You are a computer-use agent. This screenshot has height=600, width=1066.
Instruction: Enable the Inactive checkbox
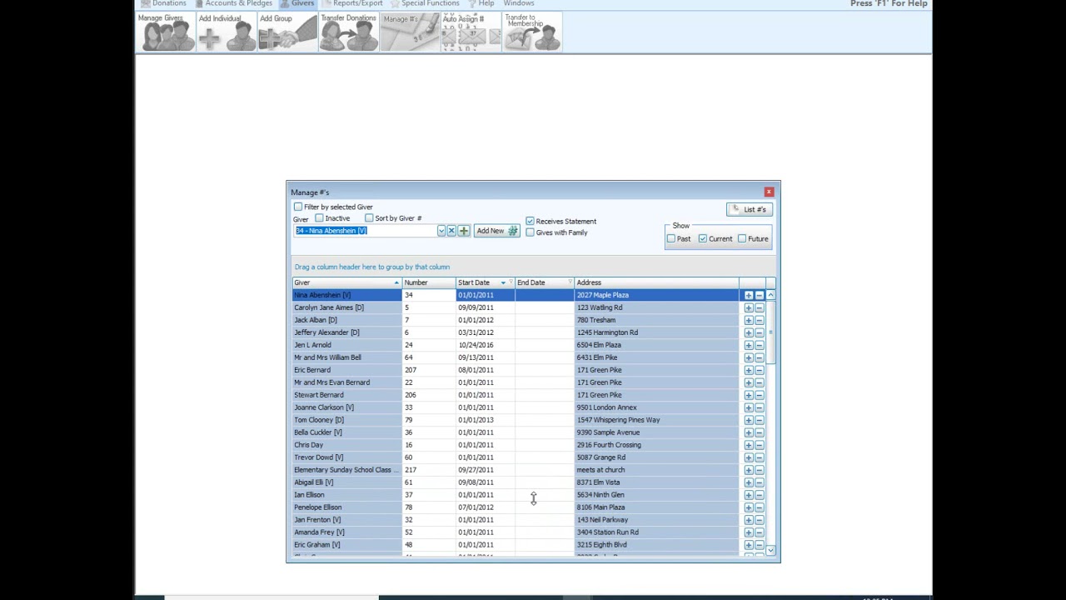[x=320, y=217]
